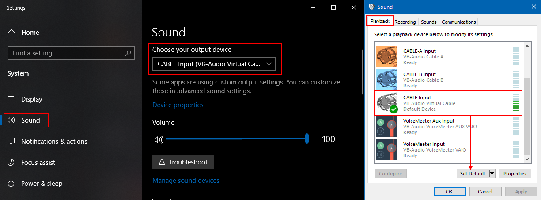The image size is (541, 200).
Task: Click the master volume slider handle
Action: pyautogui.click(x=306, y=139)
